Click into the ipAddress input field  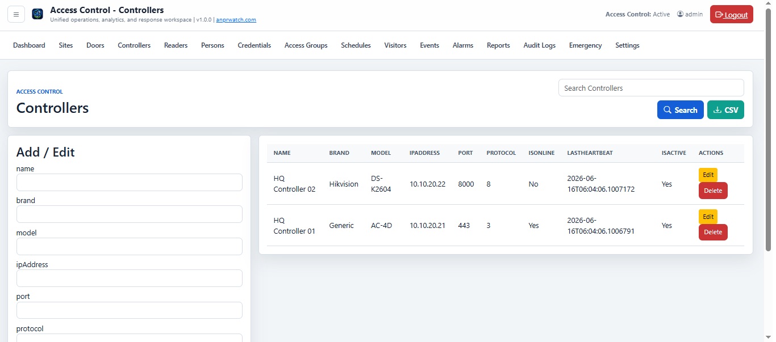[130, 278]
